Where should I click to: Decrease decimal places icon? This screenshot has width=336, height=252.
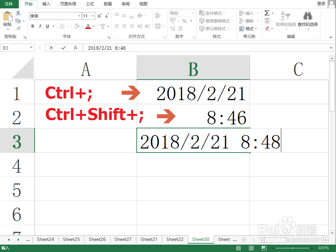(x=180, y=29)
